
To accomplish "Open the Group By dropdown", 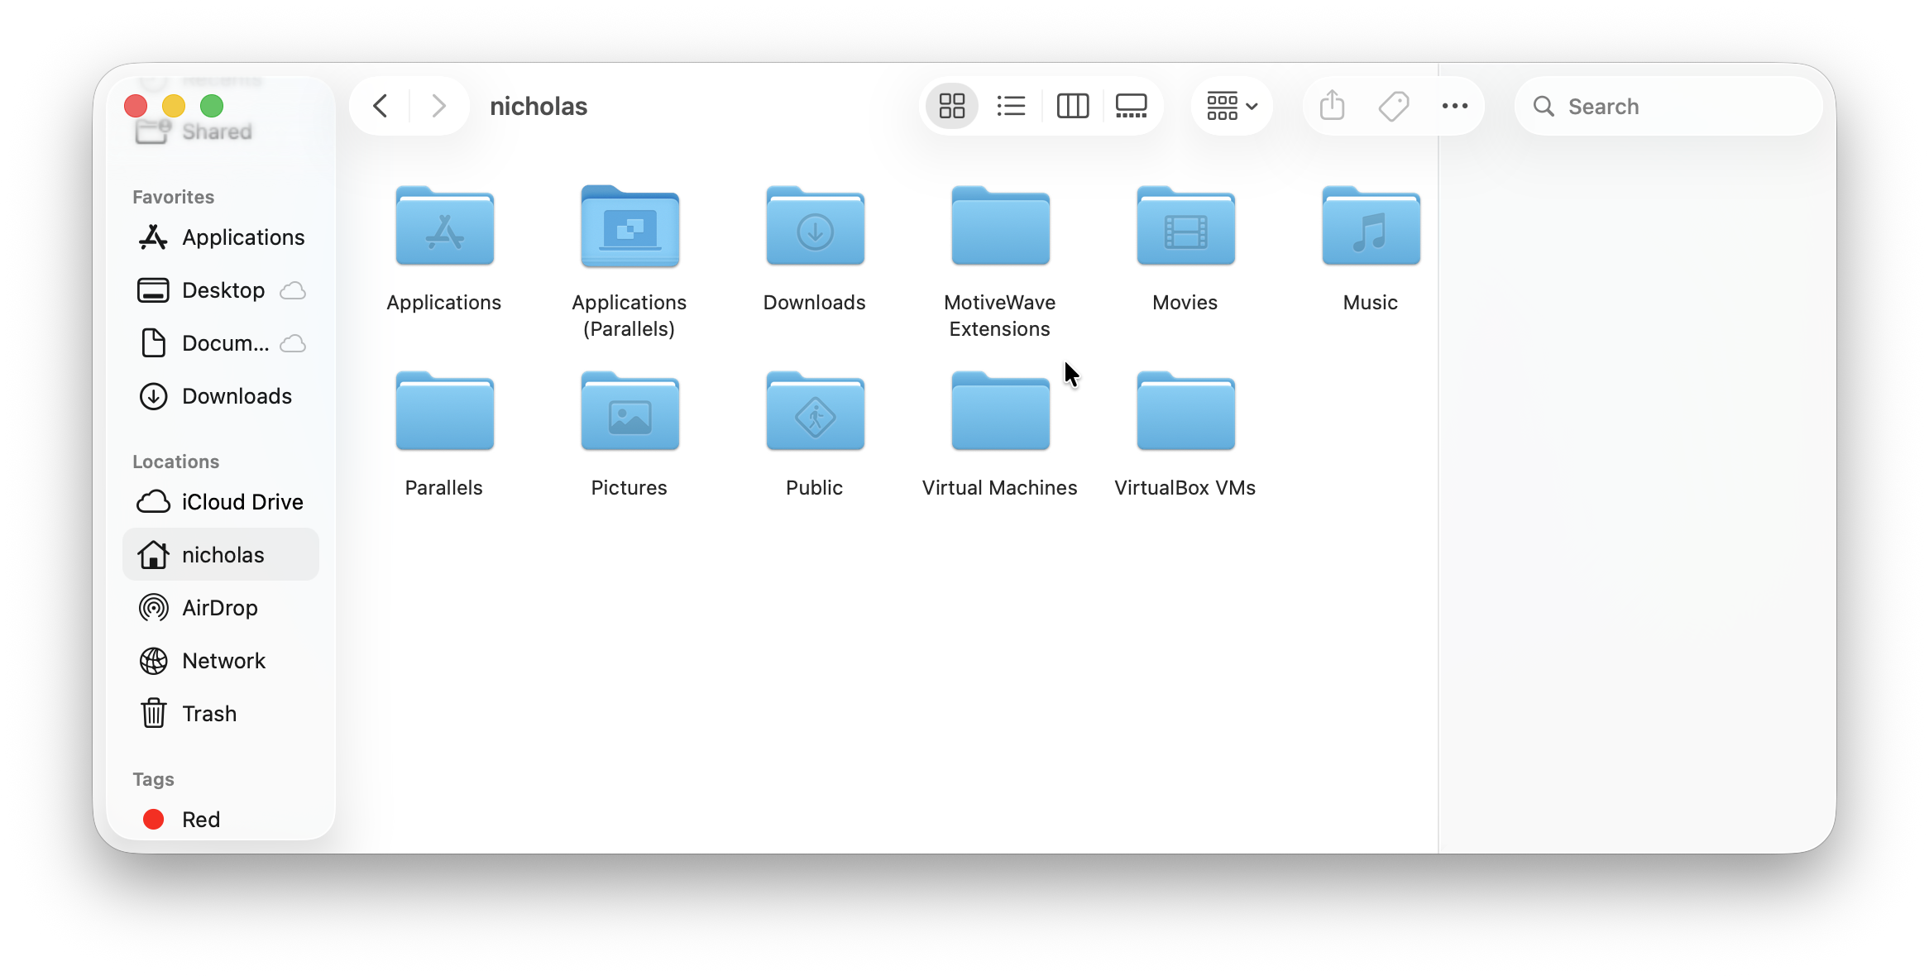I will point(1232,106).
